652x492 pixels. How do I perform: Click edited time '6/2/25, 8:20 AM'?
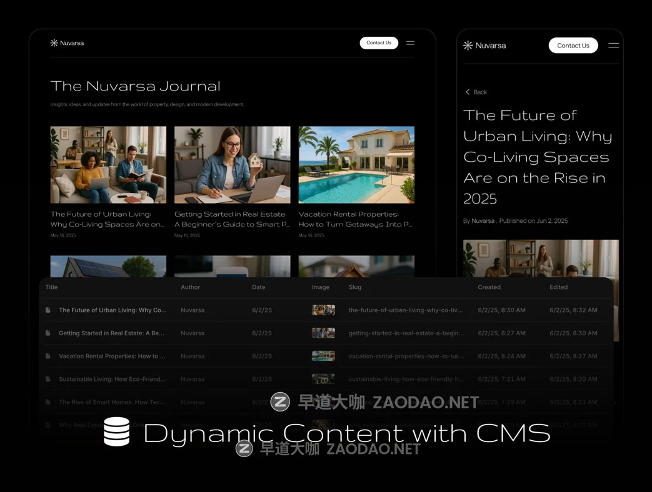coord(573,379)
